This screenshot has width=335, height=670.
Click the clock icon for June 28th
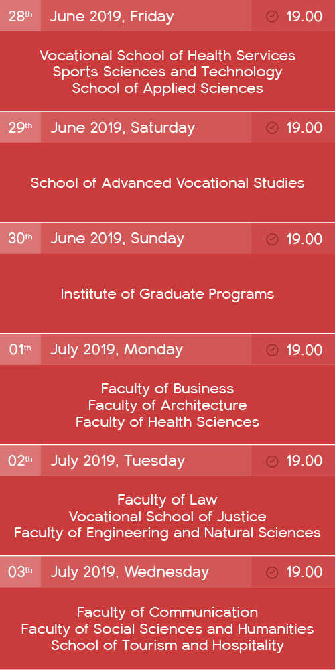tap(272, 17)
